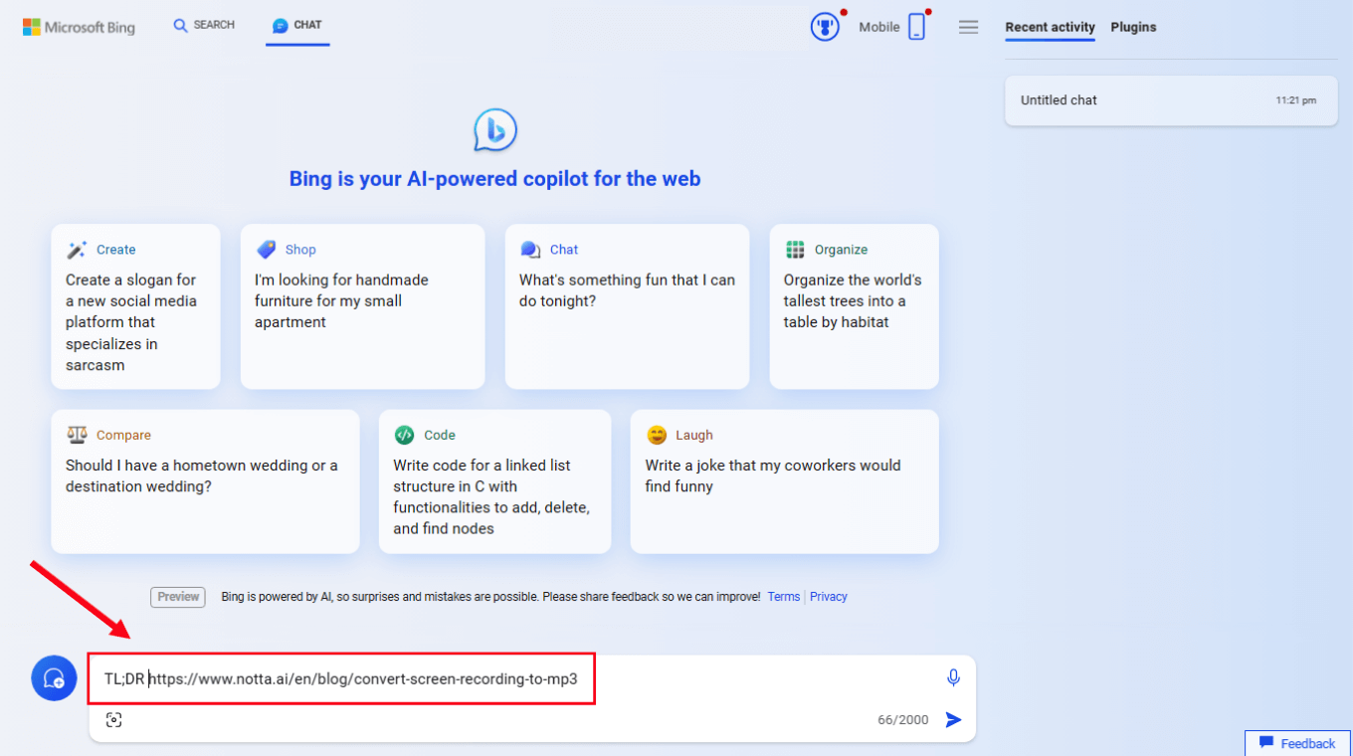Open the Untitled chat entry

1171,100
